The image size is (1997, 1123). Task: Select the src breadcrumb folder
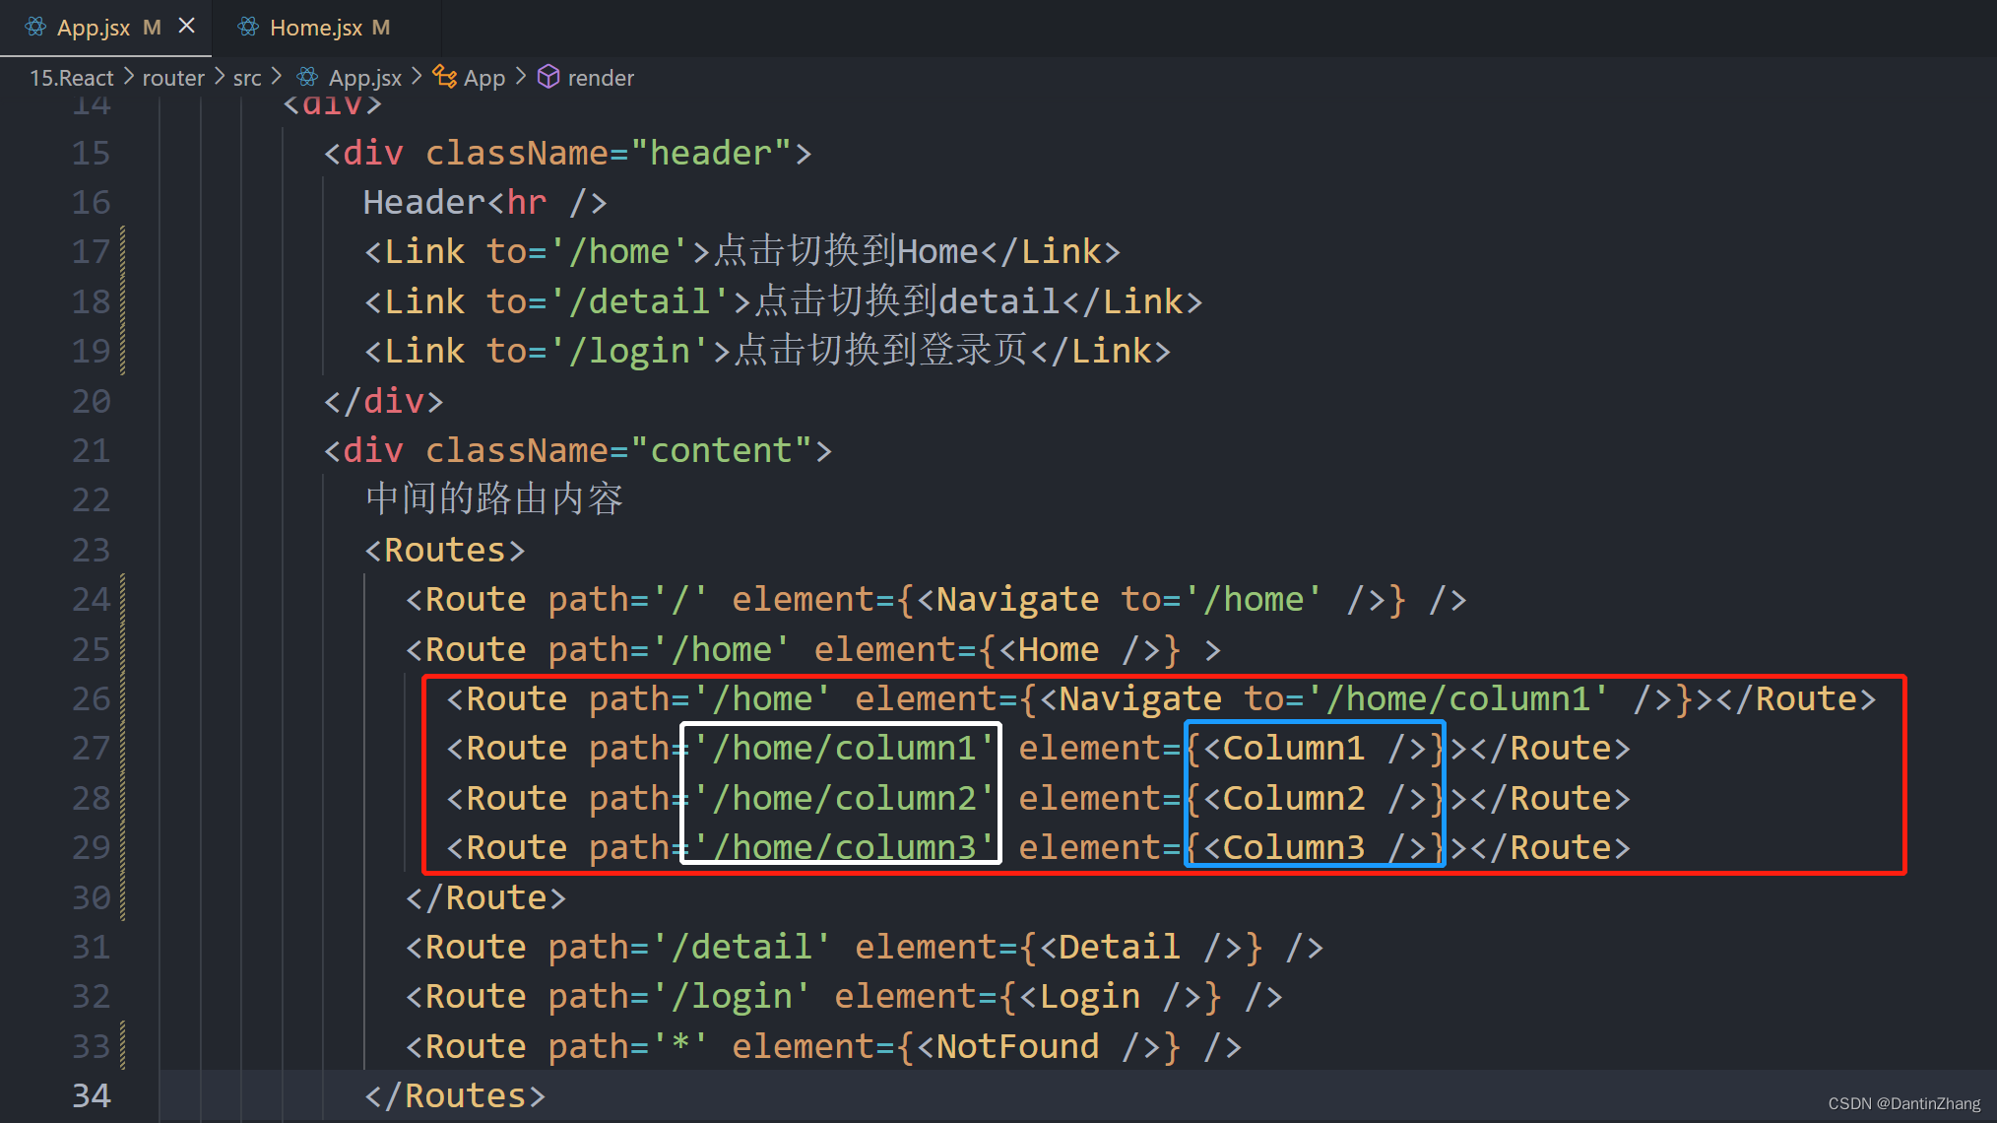[x=247, y=78]
